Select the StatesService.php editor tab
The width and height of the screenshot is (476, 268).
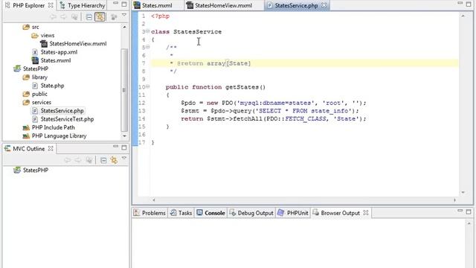point(296,5)
